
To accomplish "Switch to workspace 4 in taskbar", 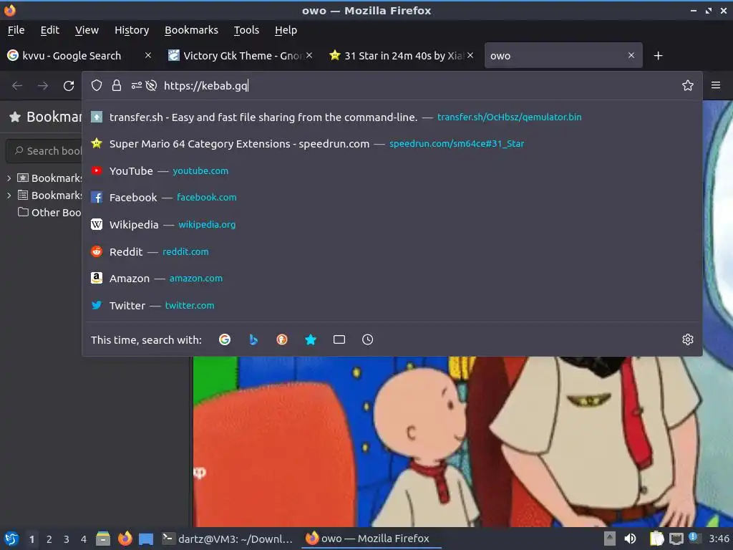I will coord(84,539).
